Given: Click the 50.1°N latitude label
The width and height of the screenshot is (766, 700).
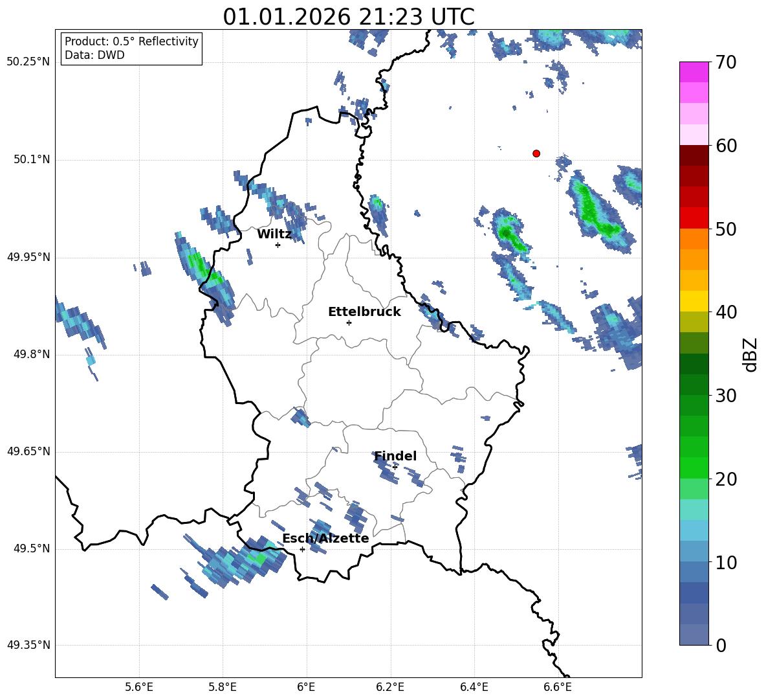Looking at the screenshot, I should click(x=32, y=159).
